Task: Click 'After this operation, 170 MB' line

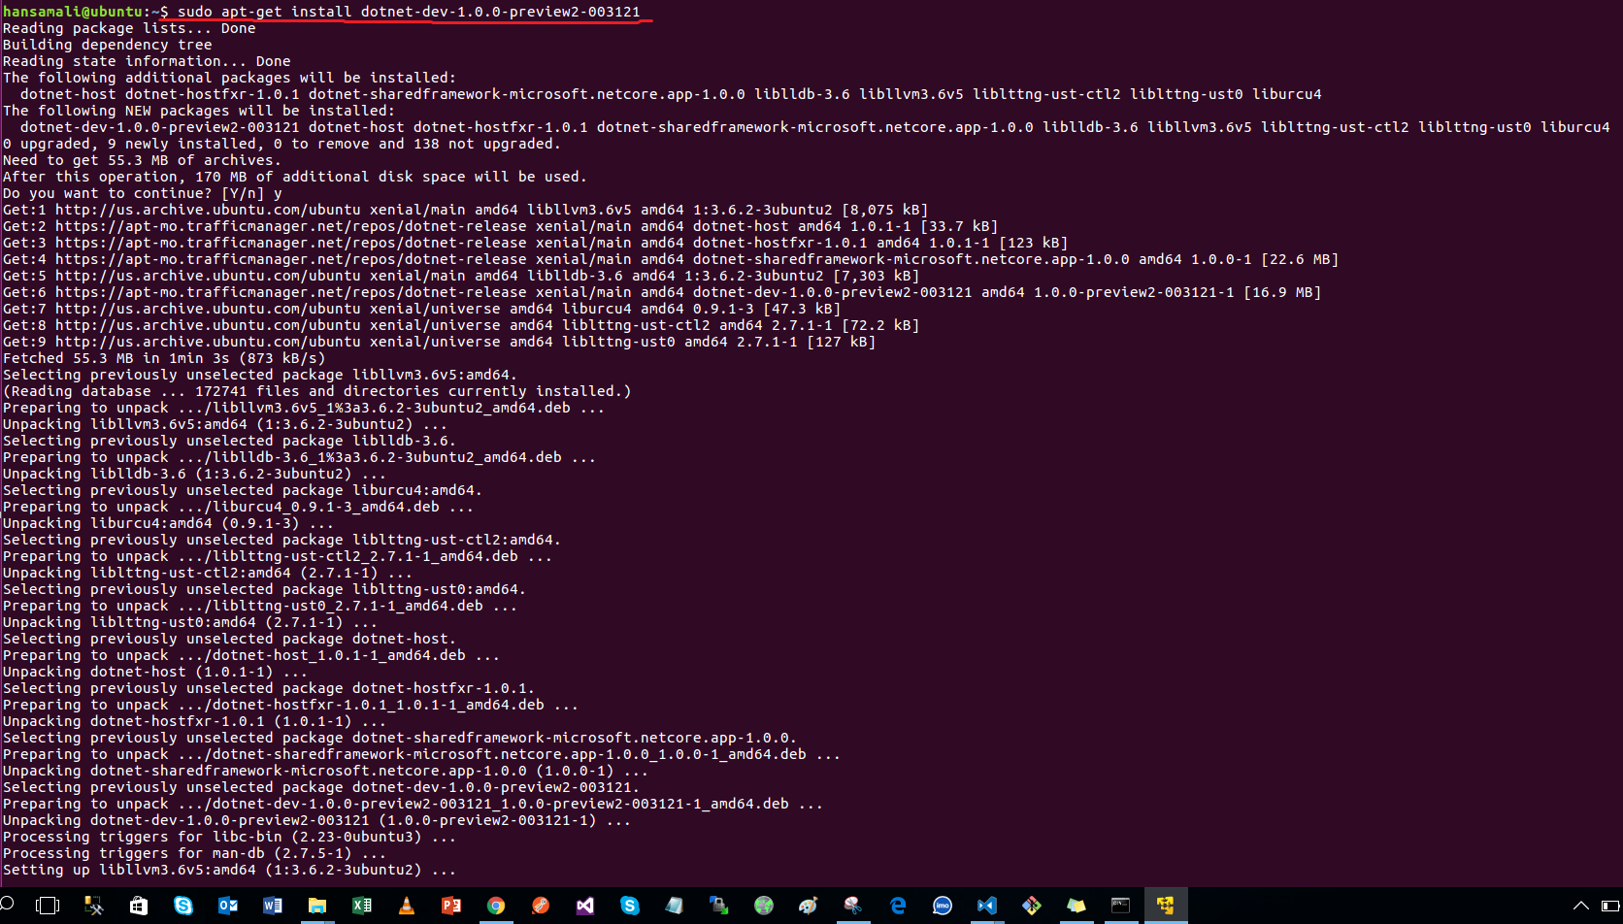Action: pyautogui.click(x=295, y=177)
